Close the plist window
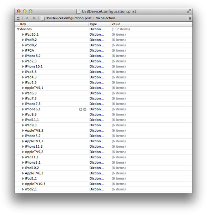This screenshot has width=207, height=214. 19,11
